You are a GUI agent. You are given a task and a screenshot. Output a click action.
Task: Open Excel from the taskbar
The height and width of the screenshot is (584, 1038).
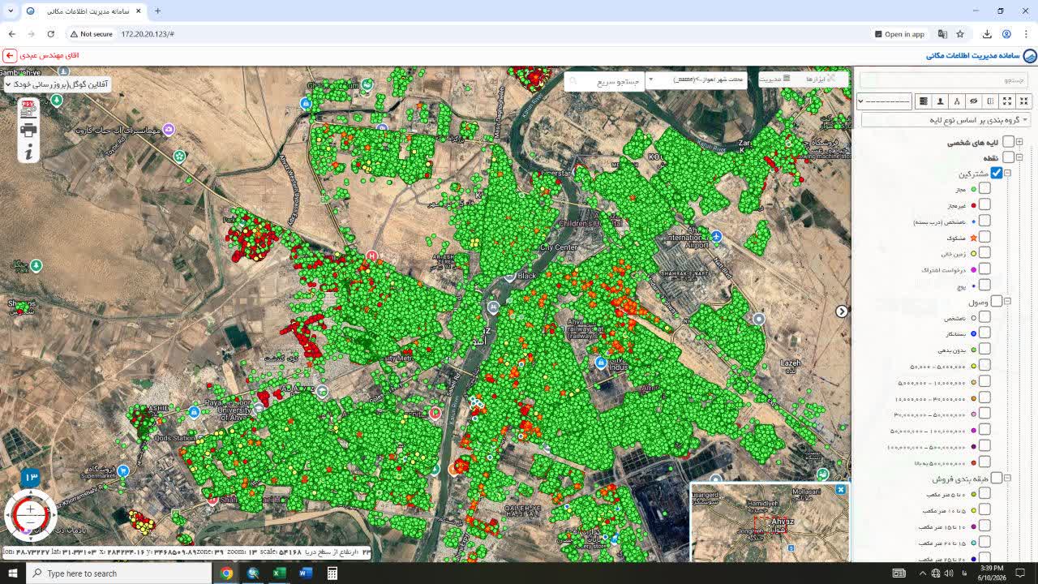click(x=279, y=573)
